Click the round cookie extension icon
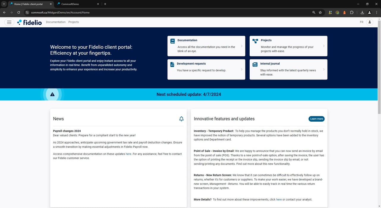 pos(337,12)
